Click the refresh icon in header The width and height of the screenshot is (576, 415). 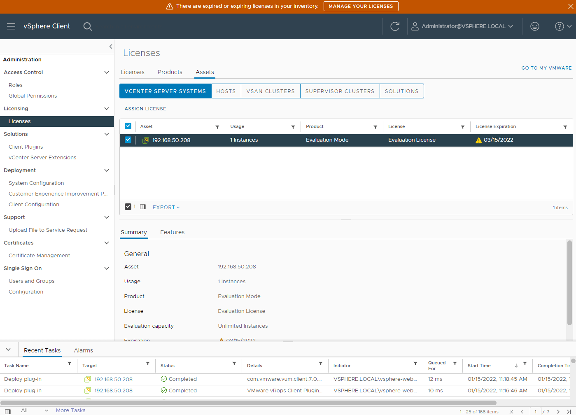(394, 26)
